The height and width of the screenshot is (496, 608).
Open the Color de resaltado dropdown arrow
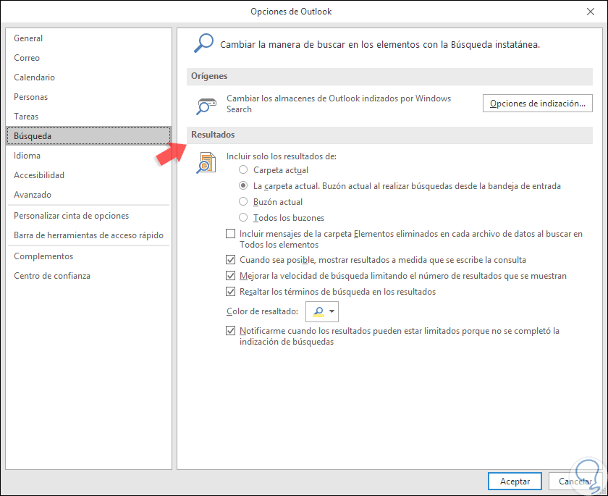[332, 311]
